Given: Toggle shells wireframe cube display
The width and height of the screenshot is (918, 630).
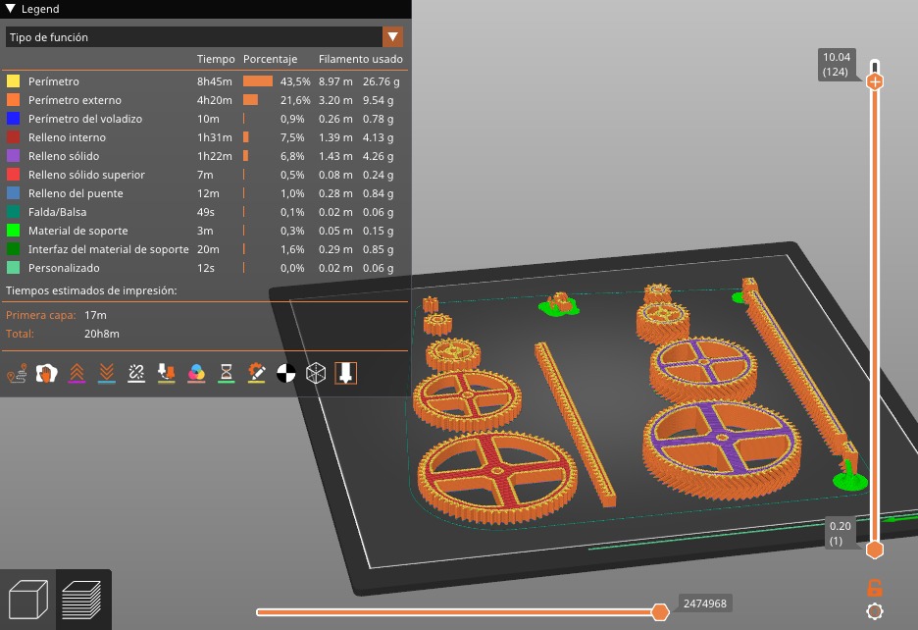Looking at the screenshot, I should click(315, 373).
